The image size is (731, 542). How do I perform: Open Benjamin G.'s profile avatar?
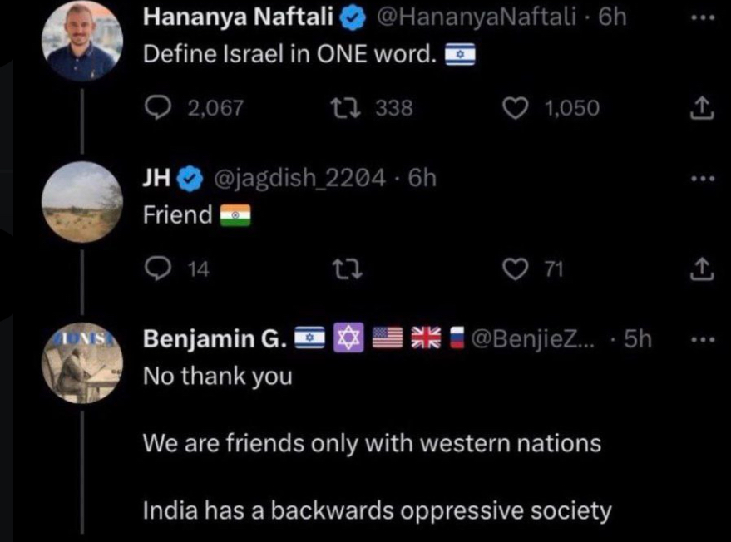click(x=82, y=363)
